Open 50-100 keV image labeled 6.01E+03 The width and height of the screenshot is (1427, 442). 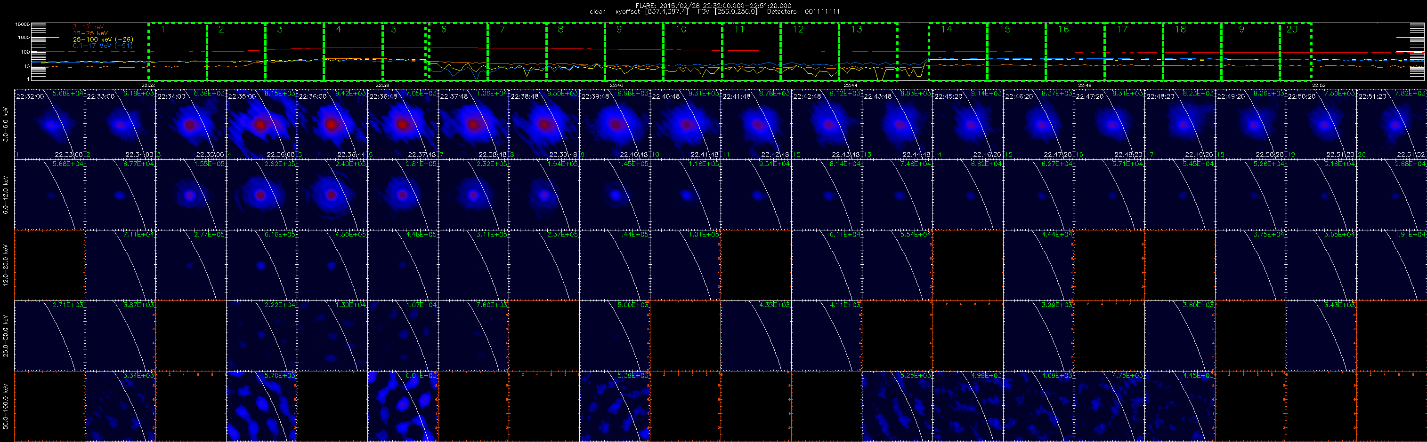coord(403,406)
